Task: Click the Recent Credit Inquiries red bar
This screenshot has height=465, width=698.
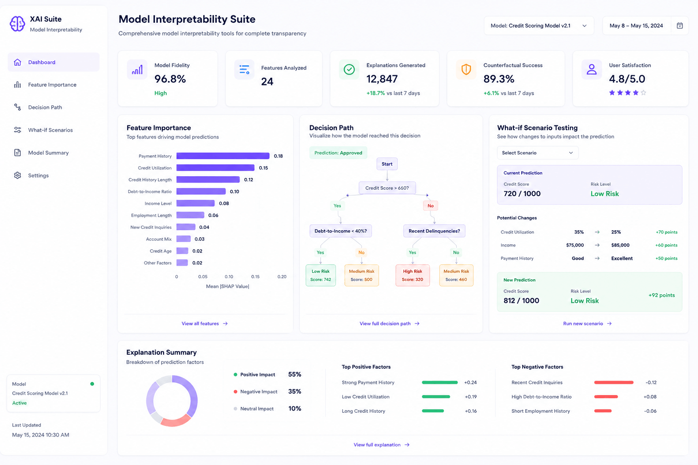Action: [614, 383]
